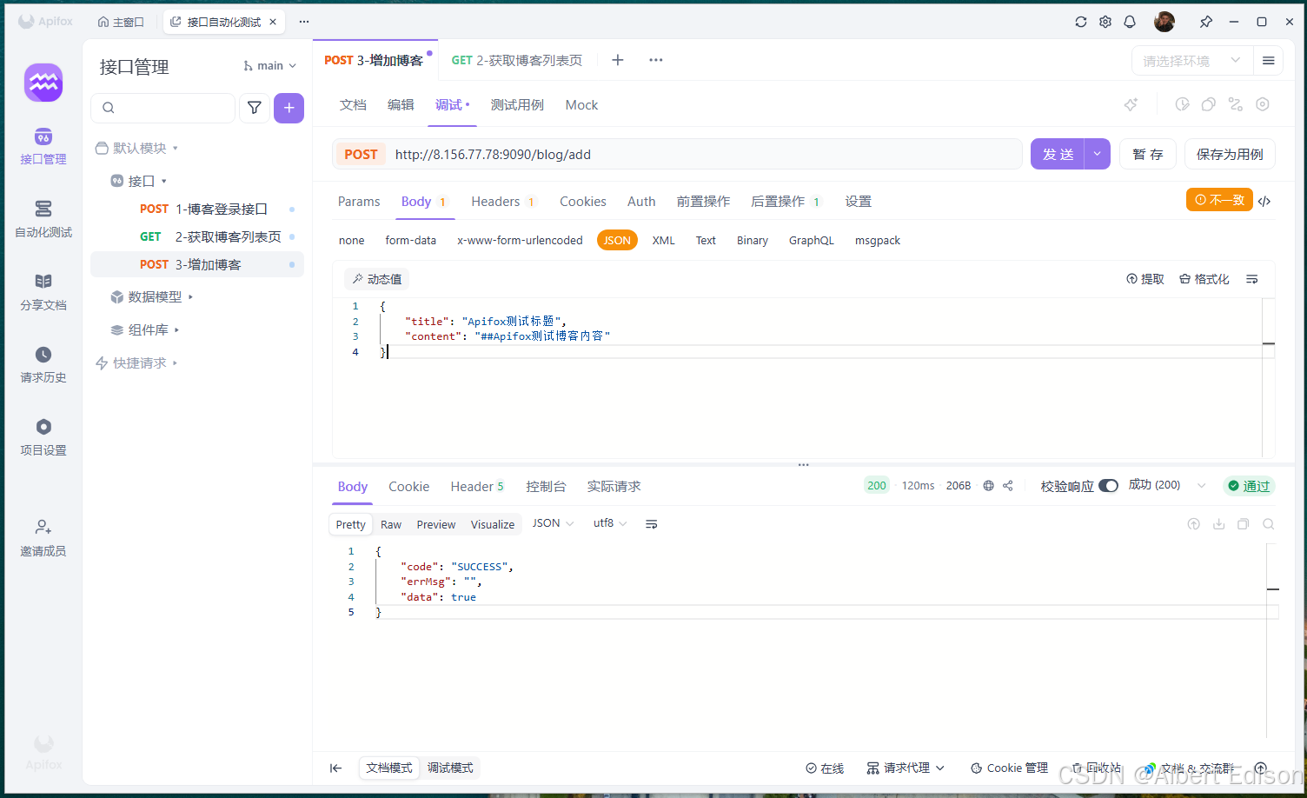Click the 保存为用例 button
The width and height of the screenshot is (1307, 798).
[x=1230, y=154]
